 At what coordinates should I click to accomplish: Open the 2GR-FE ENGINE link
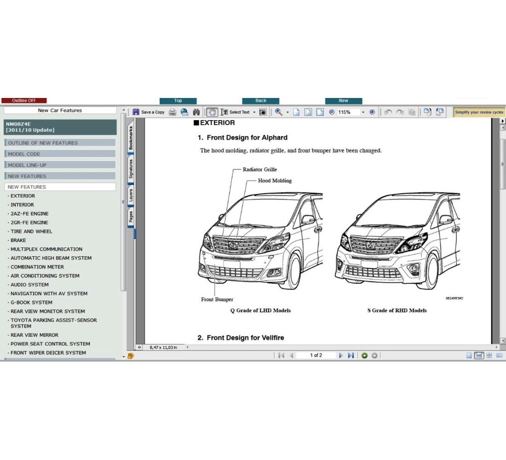click(x=29, y=223)
